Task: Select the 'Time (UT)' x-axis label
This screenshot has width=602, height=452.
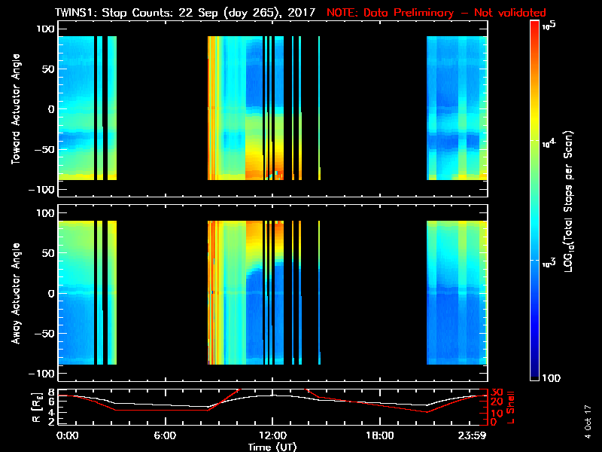Action: click(273, 447)
